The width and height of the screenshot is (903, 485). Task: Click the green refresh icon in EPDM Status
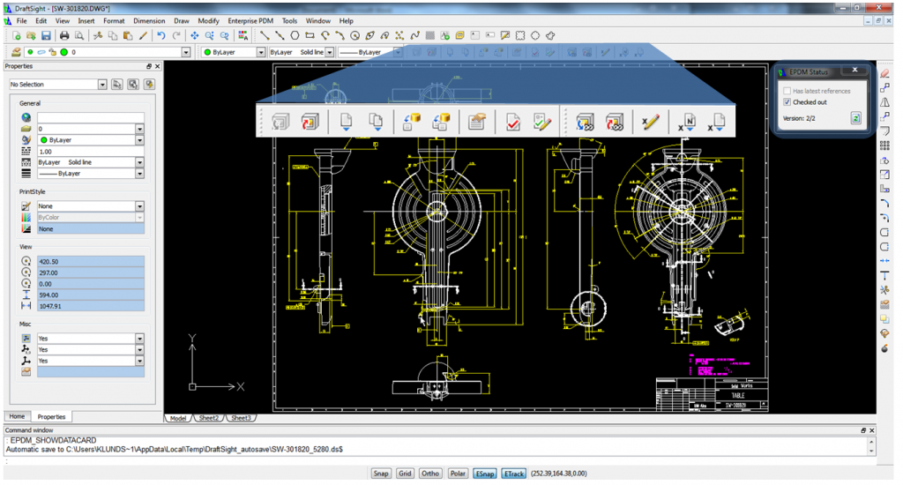pos(854,118)
